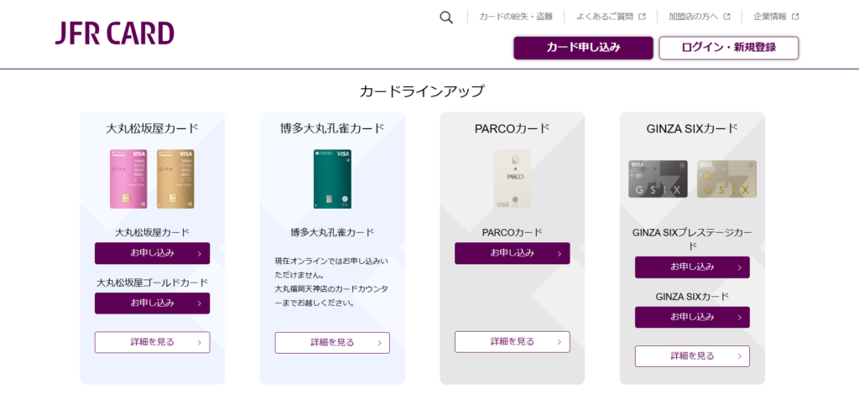859x399 pixels.
Task: Click the gold GINZA SIX card image
Action: (726, 179)
